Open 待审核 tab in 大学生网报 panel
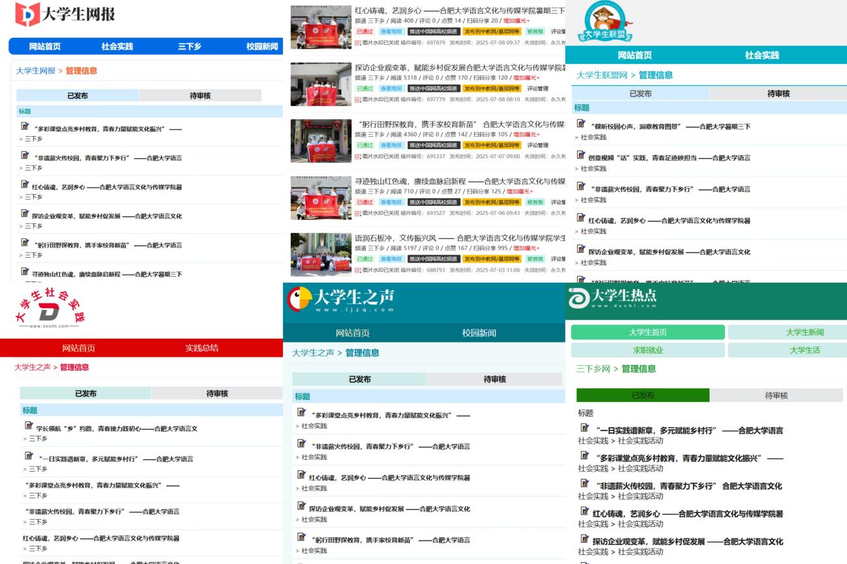This screenshot has height=564, width=847. tap(200, 96)
